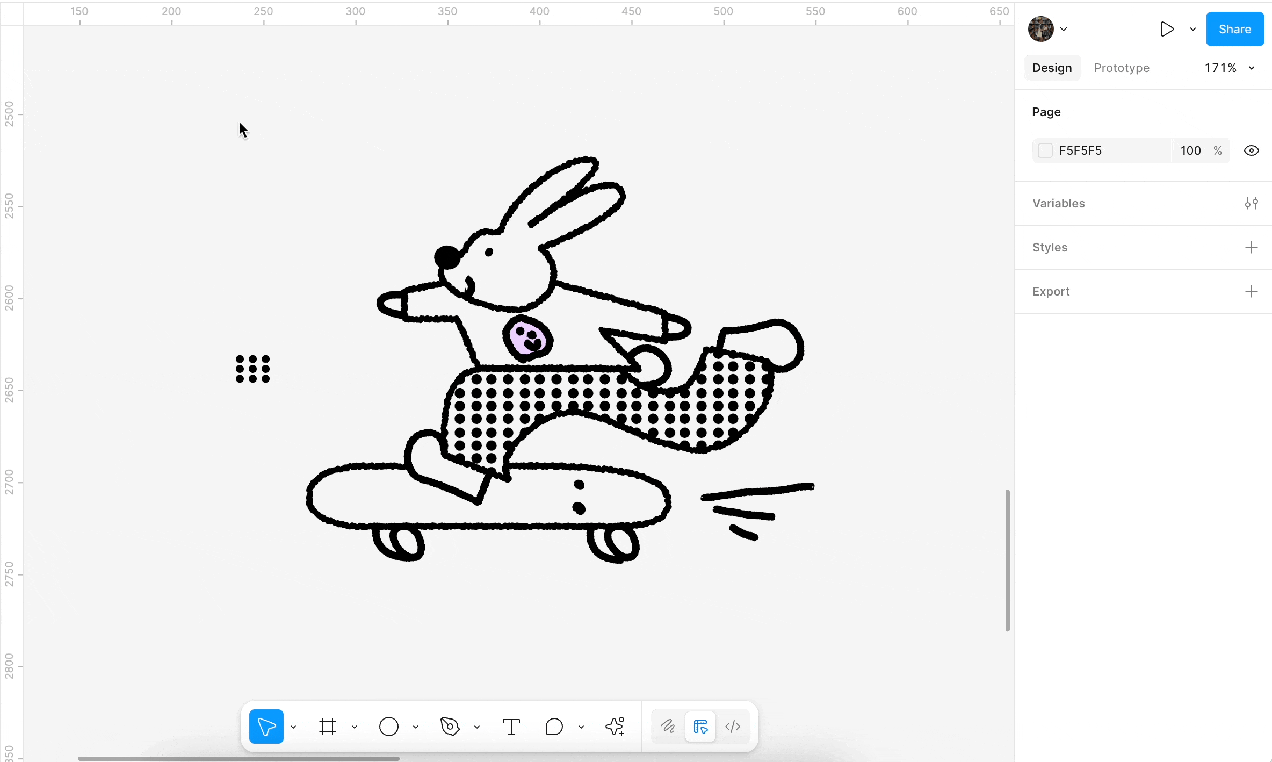Screen dimensions: 1272x762
Task: Expand shape tools dropdown arrow
Action: (416, 727)
